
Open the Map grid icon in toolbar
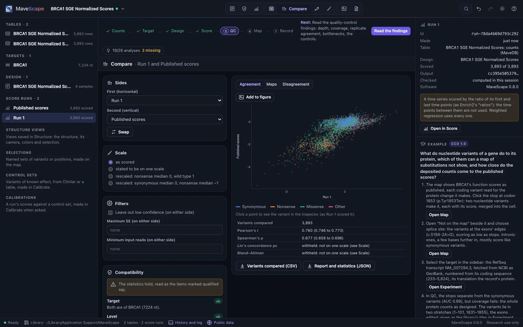coord(271,9)
